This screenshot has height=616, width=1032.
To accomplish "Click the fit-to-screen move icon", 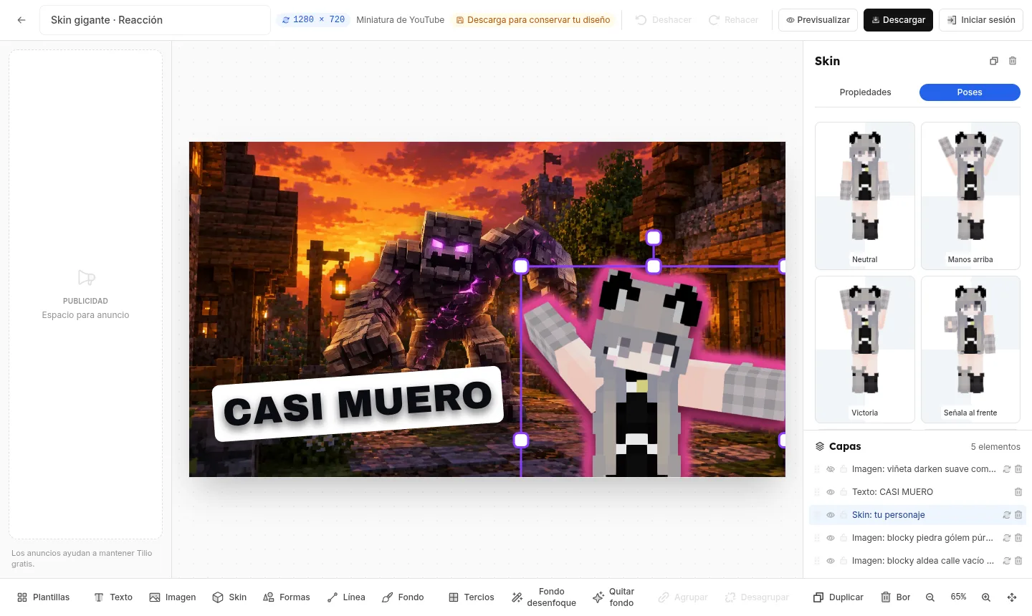I will (x=1012, y=597).
